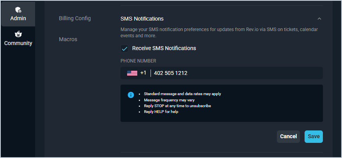
Task: Click the Admin label in the sidebar
Action: point(18,19)
